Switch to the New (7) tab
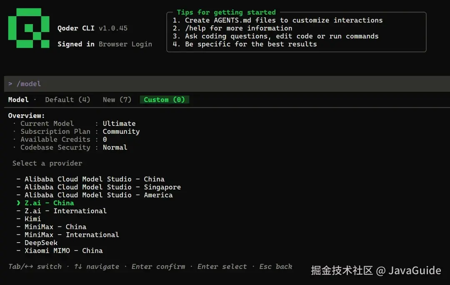Viewport: 450px width, 285px height. tap(117, 100)
